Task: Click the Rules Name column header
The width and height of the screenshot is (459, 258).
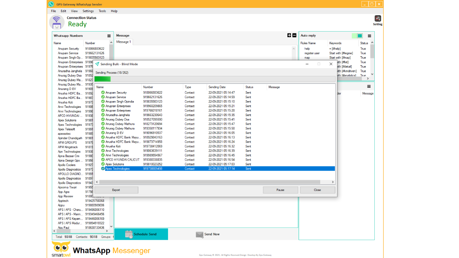Action: coord(308,43)
